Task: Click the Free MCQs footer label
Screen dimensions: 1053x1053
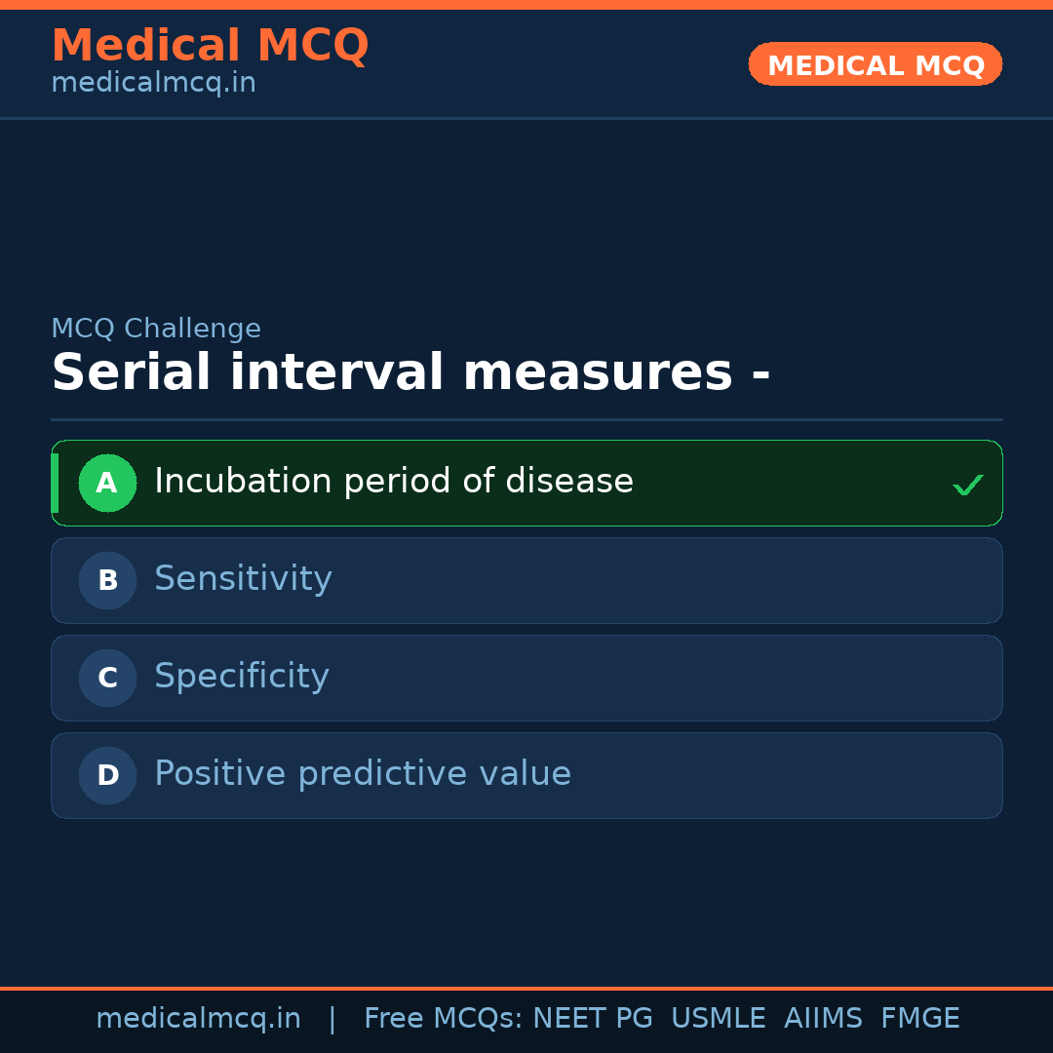Action: point(443,1019)
